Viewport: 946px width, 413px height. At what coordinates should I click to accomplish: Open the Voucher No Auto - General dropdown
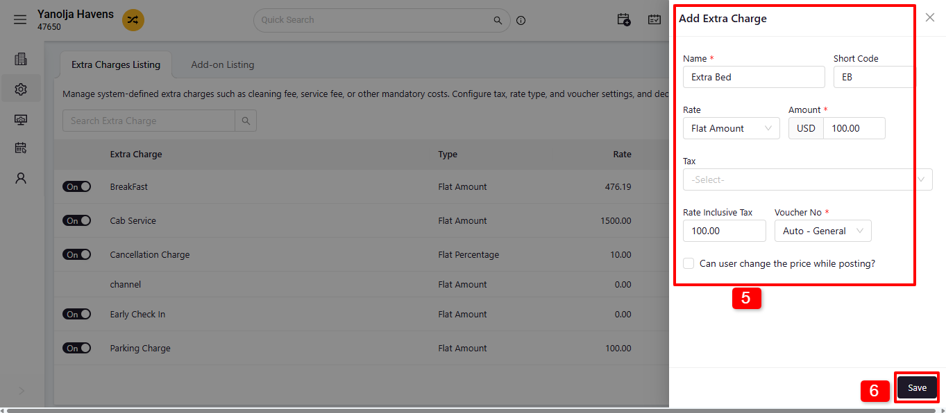pyautogui.click(x=823, y=231)
